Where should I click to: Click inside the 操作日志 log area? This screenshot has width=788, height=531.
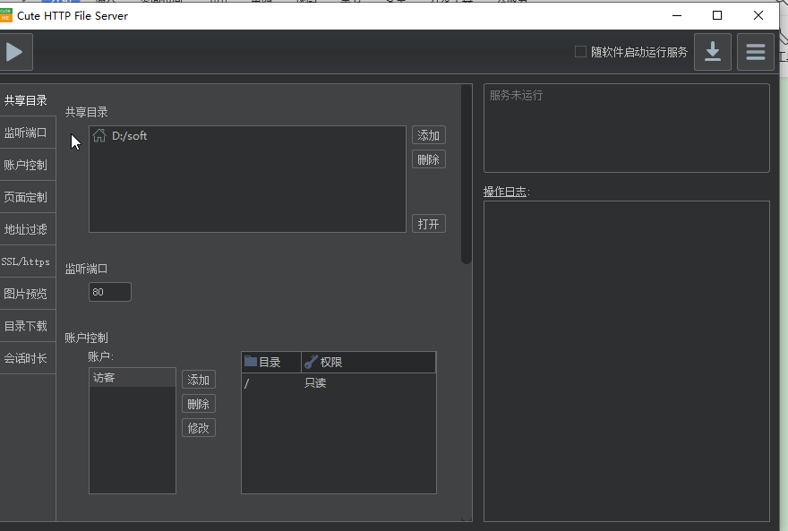626,361
